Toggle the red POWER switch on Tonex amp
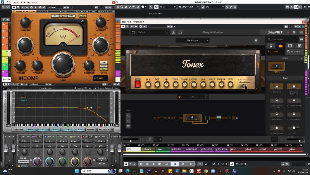 [x=138, y=84]
